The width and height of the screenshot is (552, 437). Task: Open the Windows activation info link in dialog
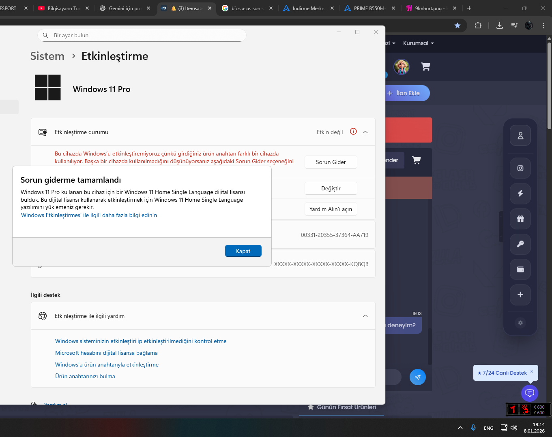89,215
